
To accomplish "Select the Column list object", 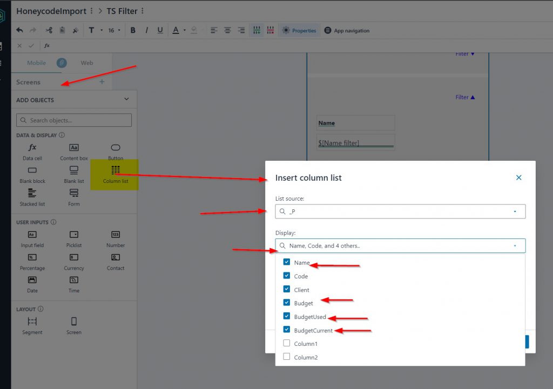I will pos(115,174).
